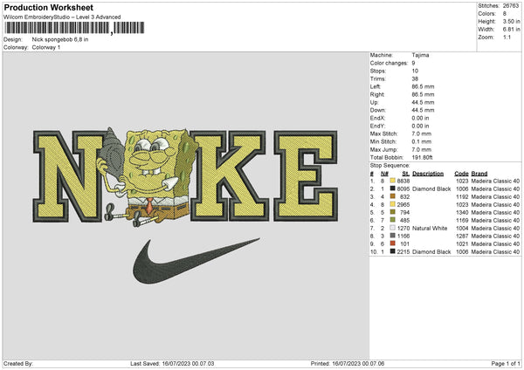Click the 'Created By:' footer label
The width and height of the screenshot is (524, 370).
point(18,364)
